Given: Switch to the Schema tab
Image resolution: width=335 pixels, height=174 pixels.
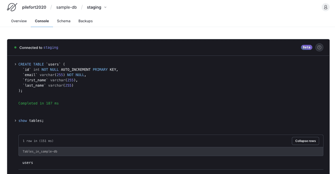Looking at the screenshot, I should (x=64, y=21).
